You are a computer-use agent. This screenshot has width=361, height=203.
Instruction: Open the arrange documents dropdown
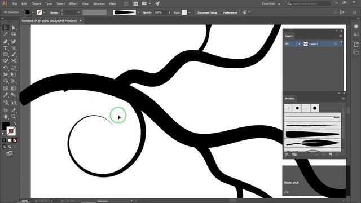pos(149,3)
